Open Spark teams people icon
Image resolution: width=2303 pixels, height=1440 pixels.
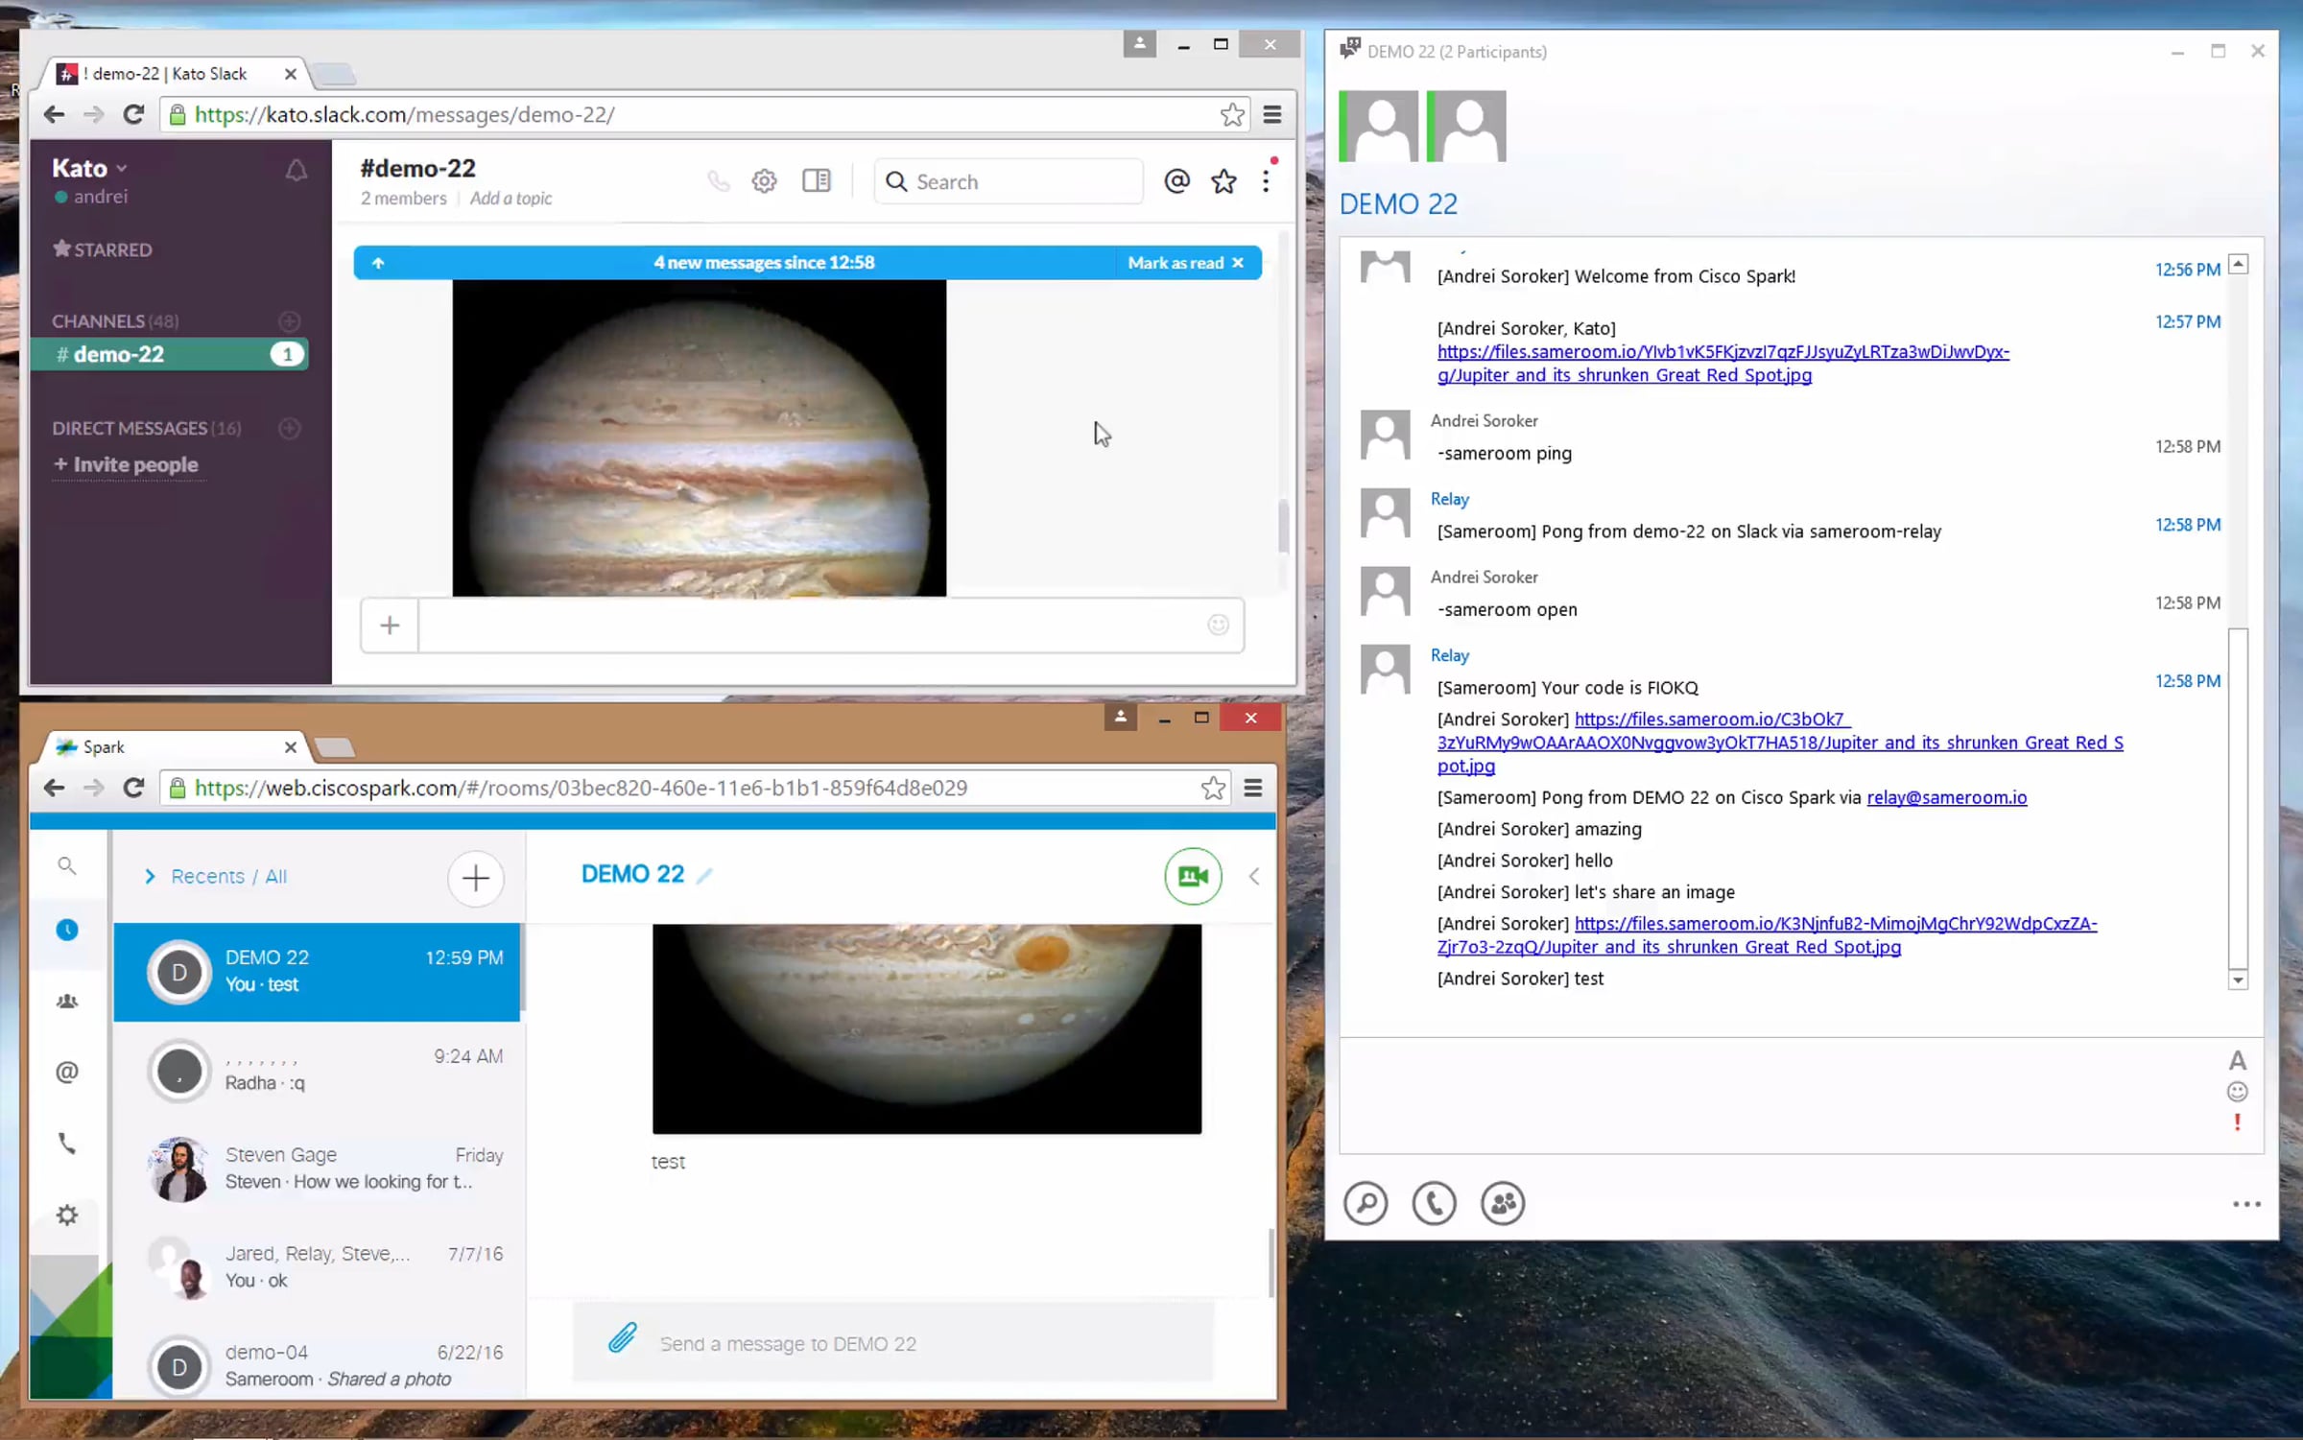[66, 1002]
